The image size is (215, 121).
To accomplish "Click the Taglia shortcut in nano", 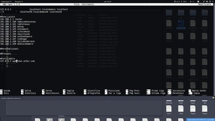I will tap(69, 91).
